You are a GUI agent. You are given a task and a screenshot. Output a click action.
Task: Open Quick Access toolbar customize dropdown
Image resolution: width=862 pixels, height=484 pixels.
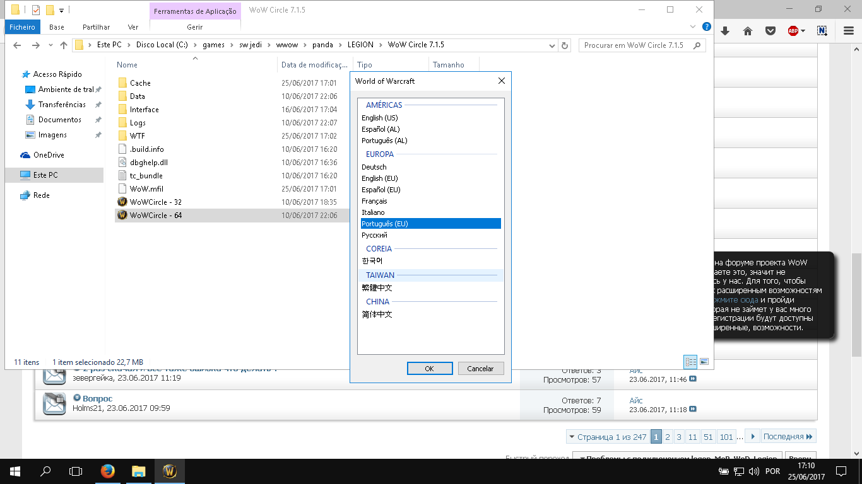[x=61, y=10]
